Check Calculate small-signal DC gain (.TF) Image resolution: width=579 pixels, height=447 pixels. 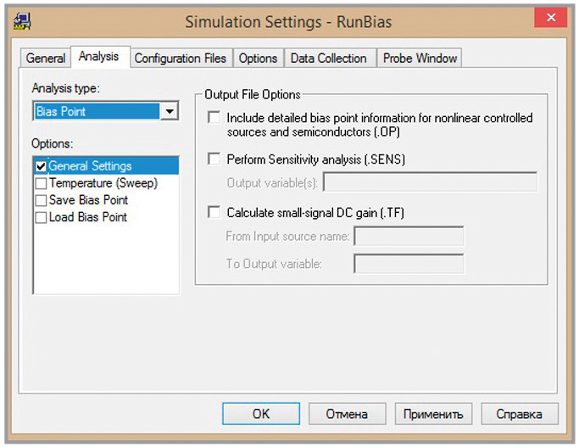pos(214,213)
